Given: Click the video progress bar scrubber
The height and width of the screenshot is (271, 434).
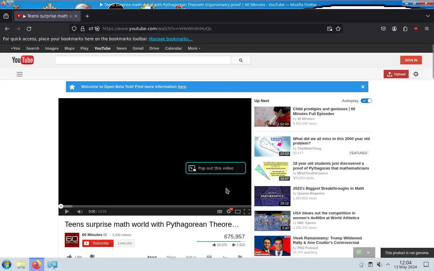Looking at the screenshot, I should pos(61,206).
